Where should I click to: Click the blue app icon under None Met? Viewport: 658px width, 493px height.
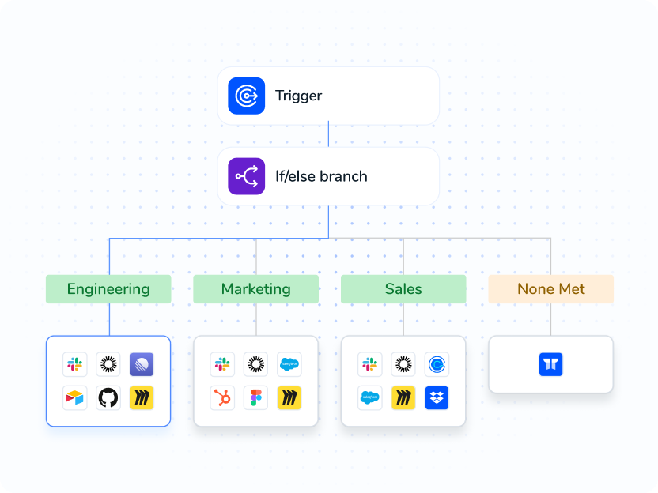coord(551,364)
